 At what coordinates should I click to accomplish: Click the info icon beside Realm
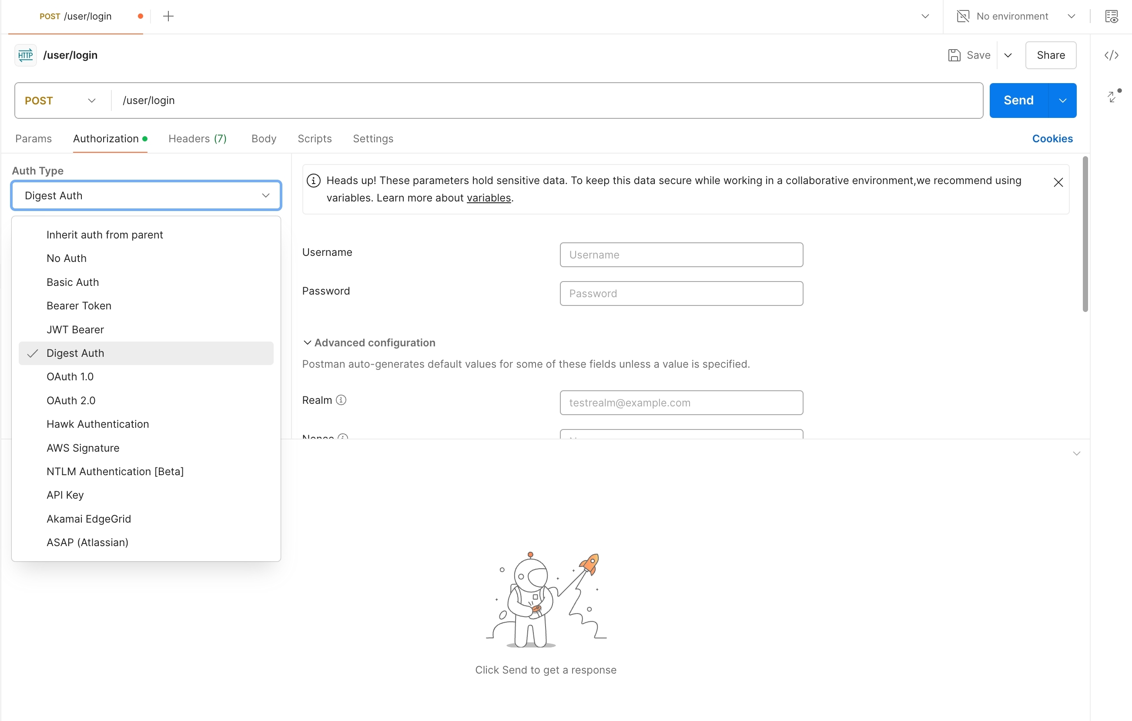point(341,400)
